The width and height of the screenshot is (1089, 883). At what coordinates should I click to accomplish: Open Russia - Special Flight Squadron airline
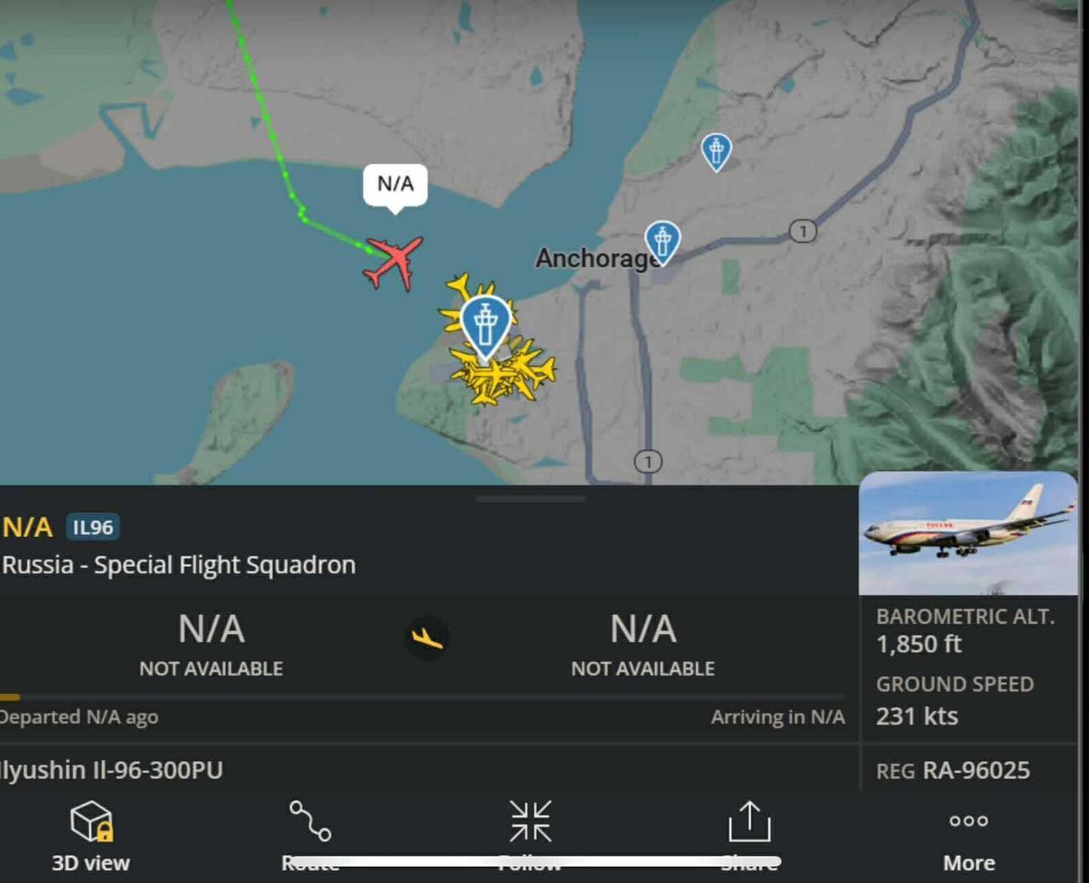[x=179, y=565]
